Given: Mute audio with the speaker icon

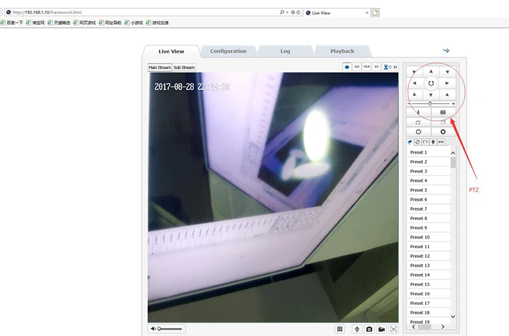Looking at the screenshot, I should tap(153, 328).
